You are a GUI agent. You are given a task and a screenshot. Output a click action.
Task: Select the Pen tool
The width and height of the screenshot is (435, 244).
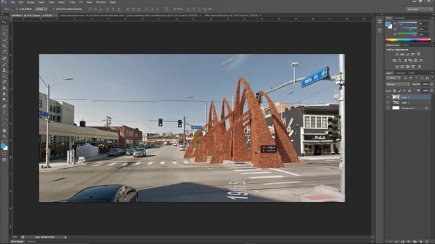point(4,106)
